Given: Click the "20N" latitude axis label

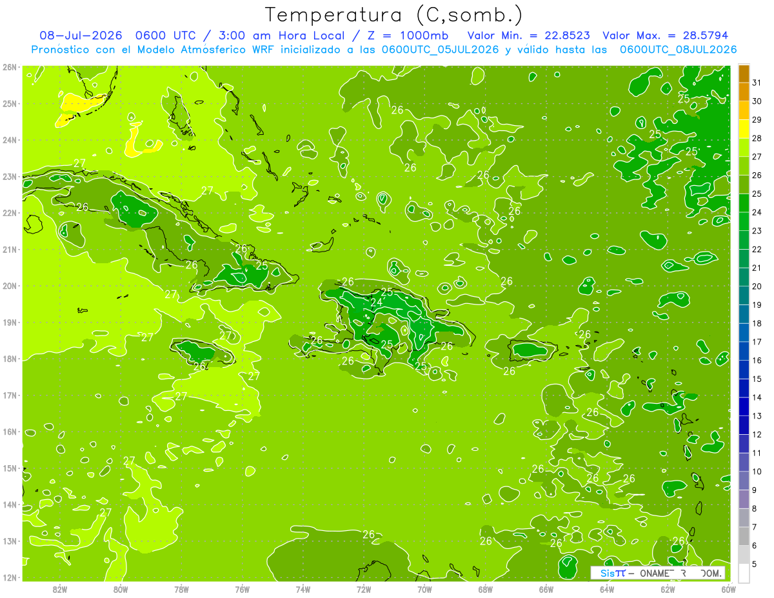Looking at the screenshot, I should [x=9, y=286].
